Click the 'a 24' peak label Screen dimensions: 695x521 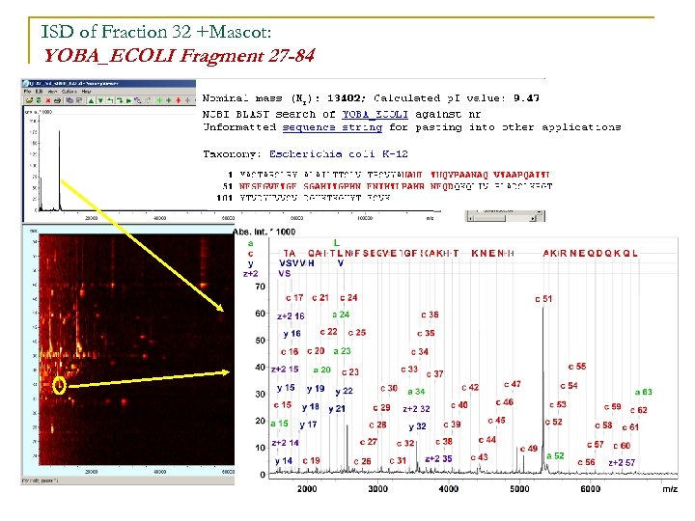tap(341, 315)
